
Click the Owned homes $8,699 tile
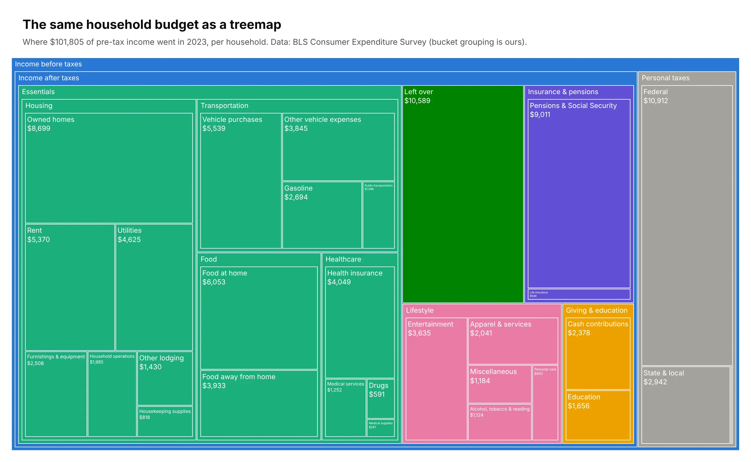[109, 168]
